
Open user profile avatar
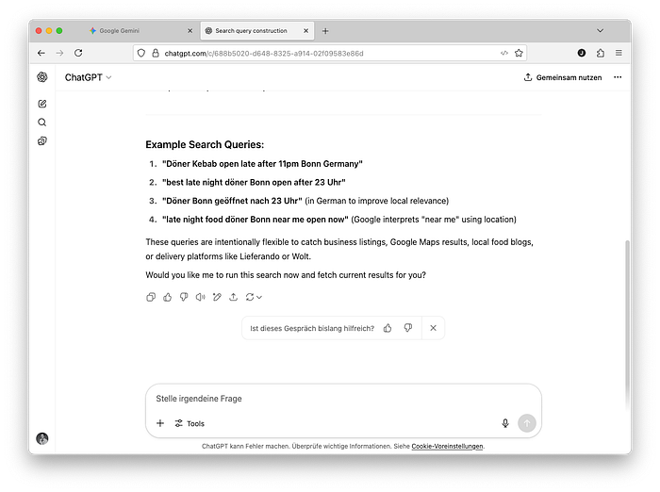click(42, 438)
